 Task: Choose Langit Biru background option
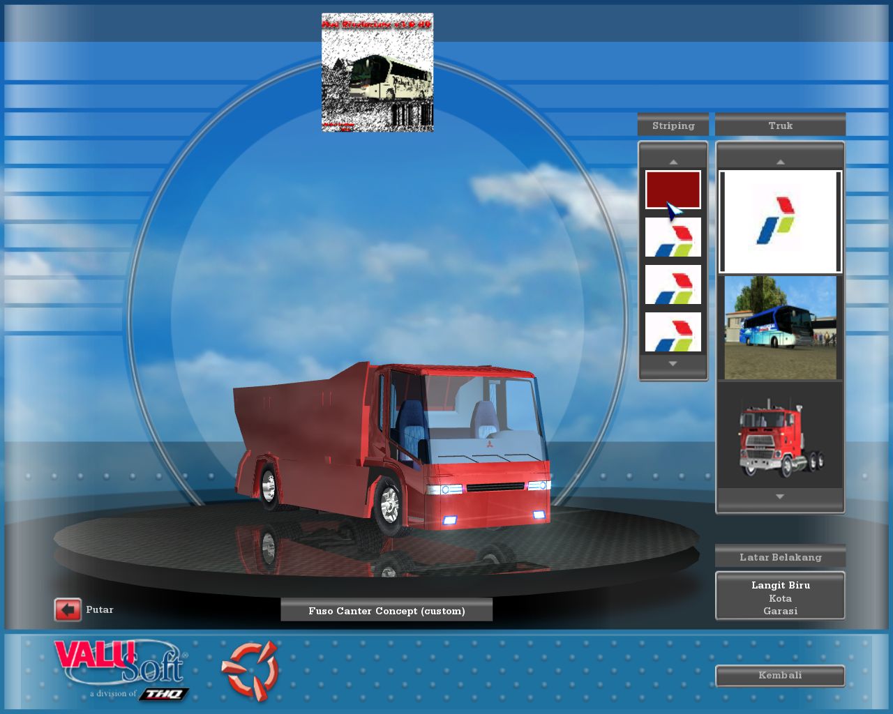pos(780,585)
